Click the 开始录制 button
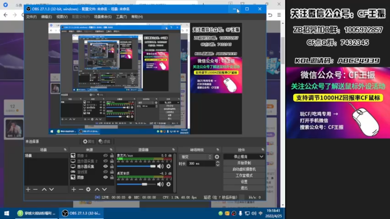 [x=244, y=163]
